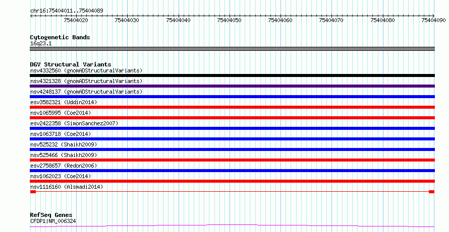This screenshot has height=232, width=449.
Task: Select variant label nsv1116160 (Alsmadi2014)
Action: tap(67, 187)
